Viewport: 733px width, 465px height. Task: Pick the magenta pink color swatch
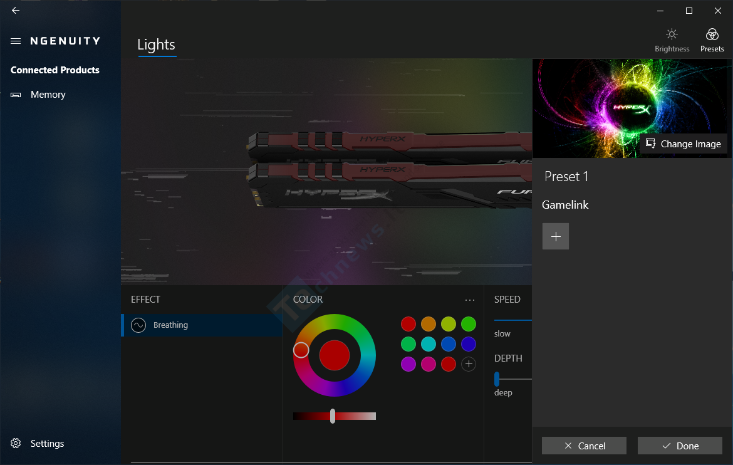[x=428, y=364]
